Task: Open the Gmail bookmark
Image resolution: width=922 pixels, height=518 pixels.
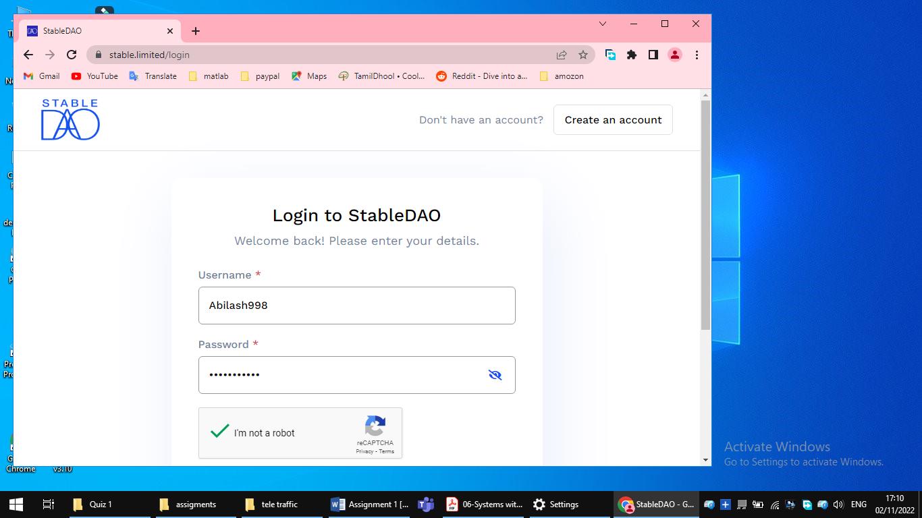Action: tap(42, 76)
